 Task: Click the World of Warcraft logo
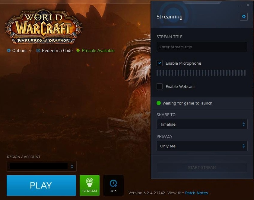(x=43, y=27)
